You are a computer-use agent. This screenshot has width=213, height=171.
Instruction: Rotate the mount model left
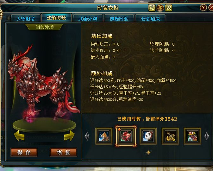19,136
